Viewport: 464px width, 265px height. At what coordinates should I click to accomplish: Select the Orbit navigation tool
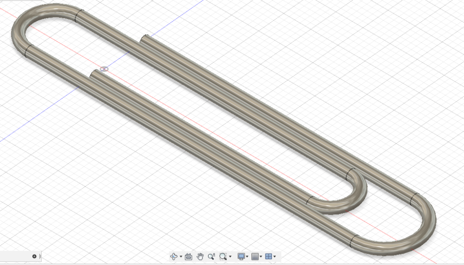pyautogui.click(x=174, y=256)
